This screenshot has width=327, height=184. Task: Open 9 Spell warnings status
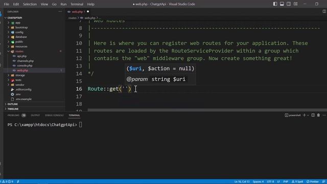297,182
